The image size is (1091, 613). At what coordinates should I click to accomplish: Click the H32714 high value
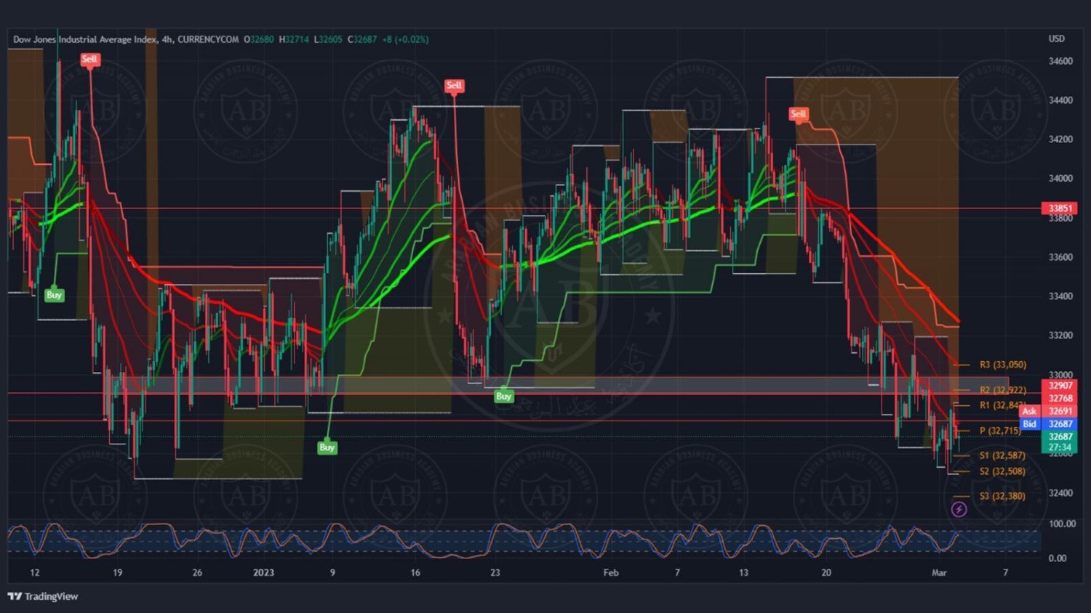point(294,39)
